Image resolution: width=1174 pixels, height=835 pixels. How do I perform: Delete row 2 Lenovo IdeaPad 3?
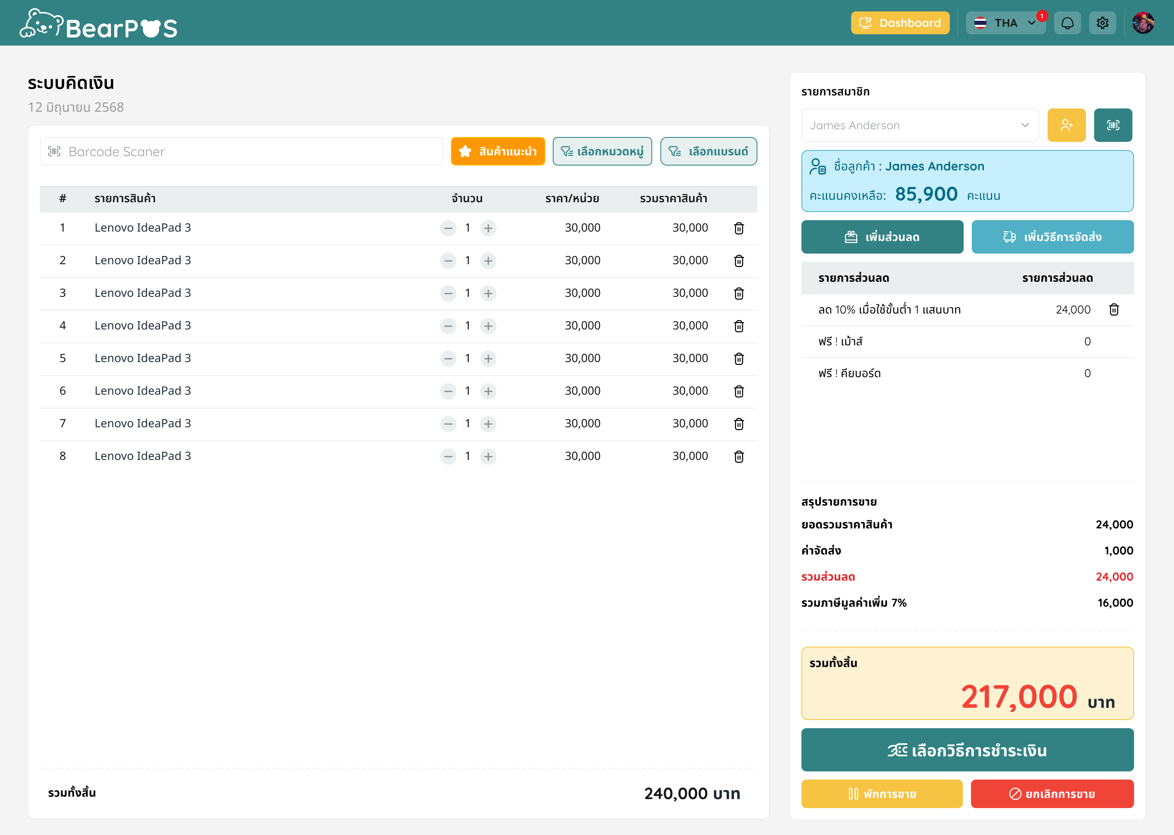(x=739, y=261)
